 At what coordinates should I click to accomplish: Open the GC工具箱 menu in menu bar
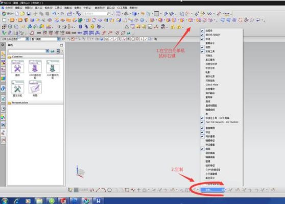click(x=122, y=8)
